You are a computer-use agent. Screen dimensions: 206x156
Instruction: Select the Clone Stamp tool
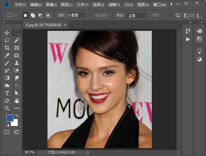click(x=17, y=63)
